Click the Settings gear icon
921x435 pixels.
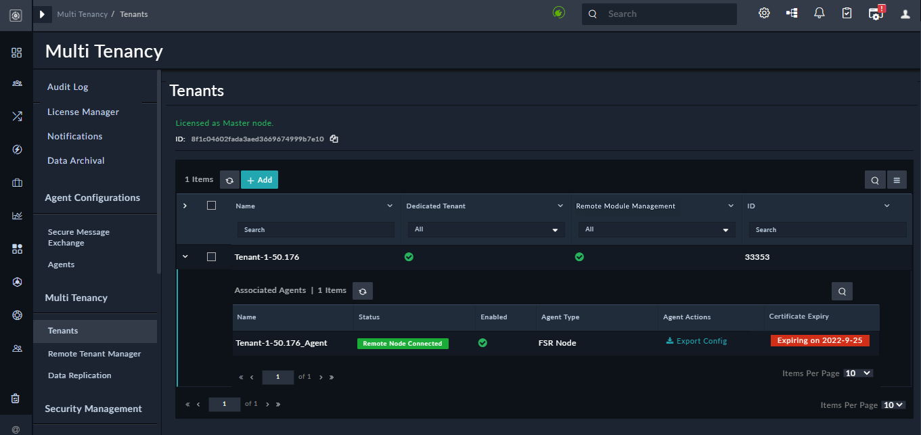(x=764, y=13)
